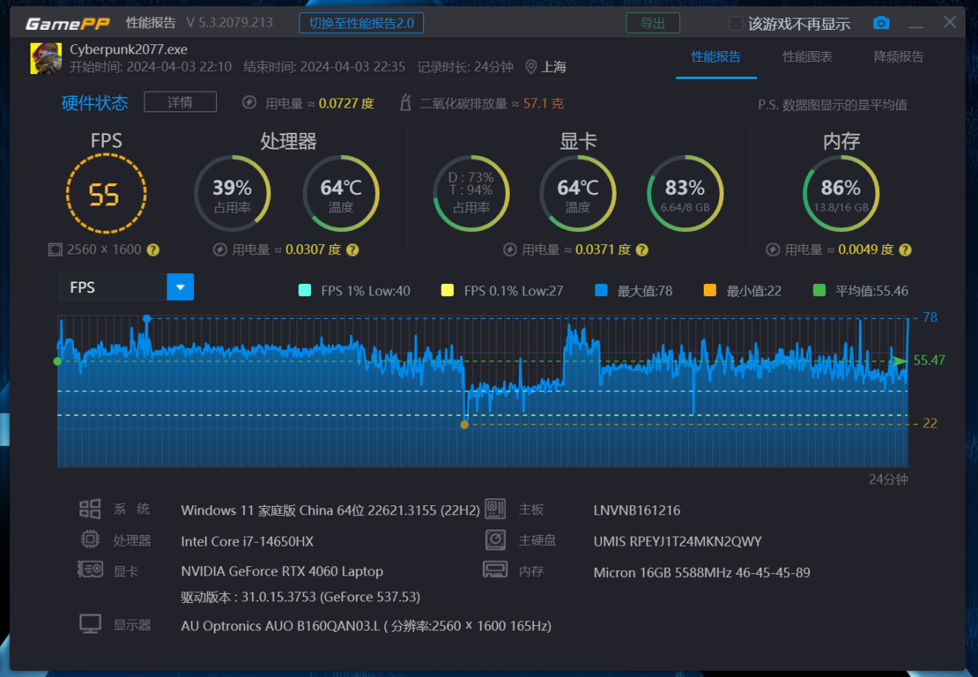
Task: Click the power icon beside 用电量 0.0727 度
Action: pyautogui.click(x=249, y=103)
